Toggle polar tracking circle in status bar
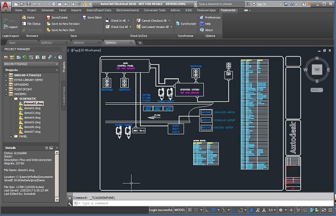336x216 pixels. pyautogui.click(x=213, y=210)
